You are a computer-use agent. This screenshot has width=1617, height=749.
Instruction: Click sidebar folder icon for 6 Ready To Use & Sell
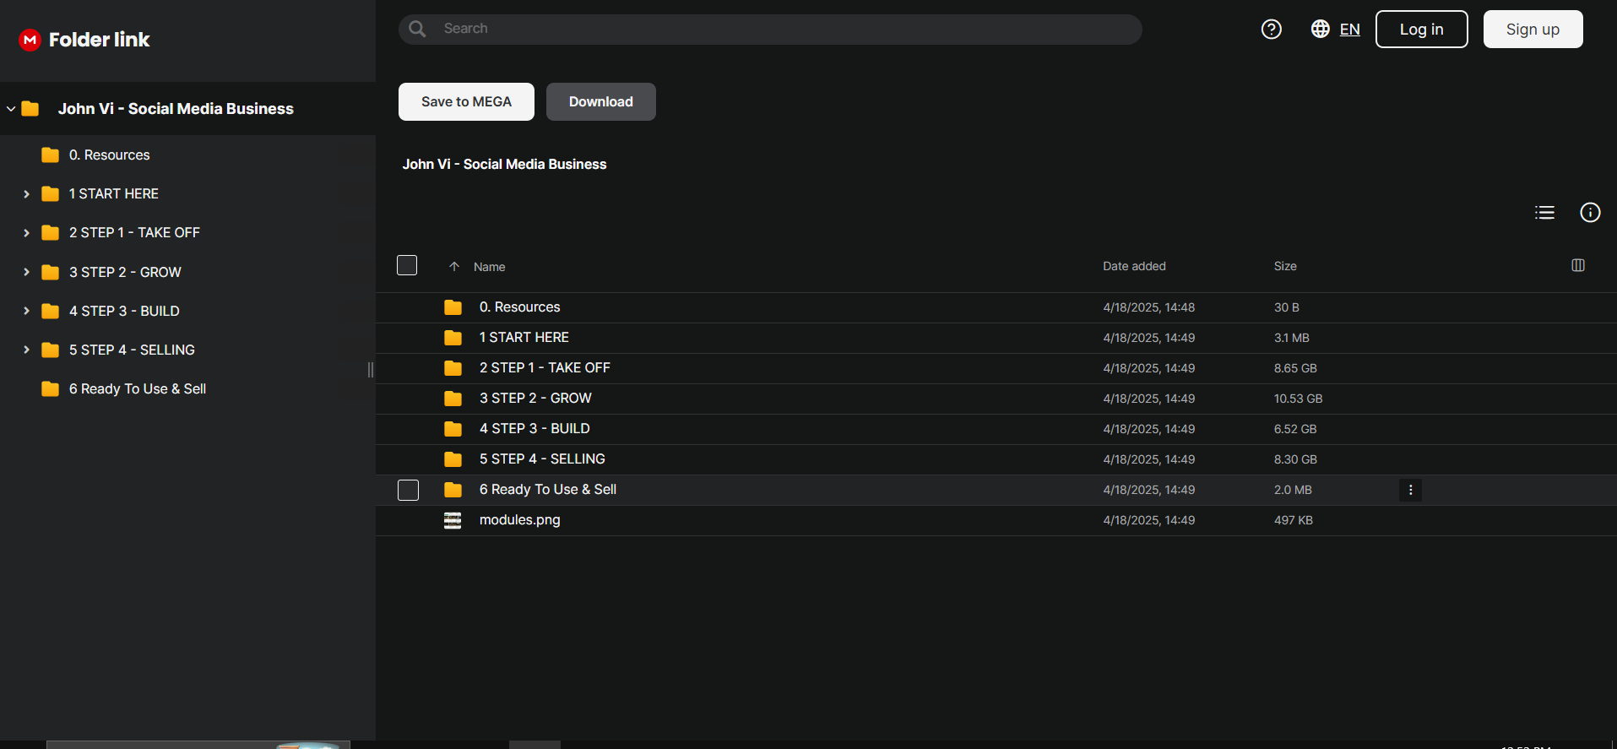51,389
